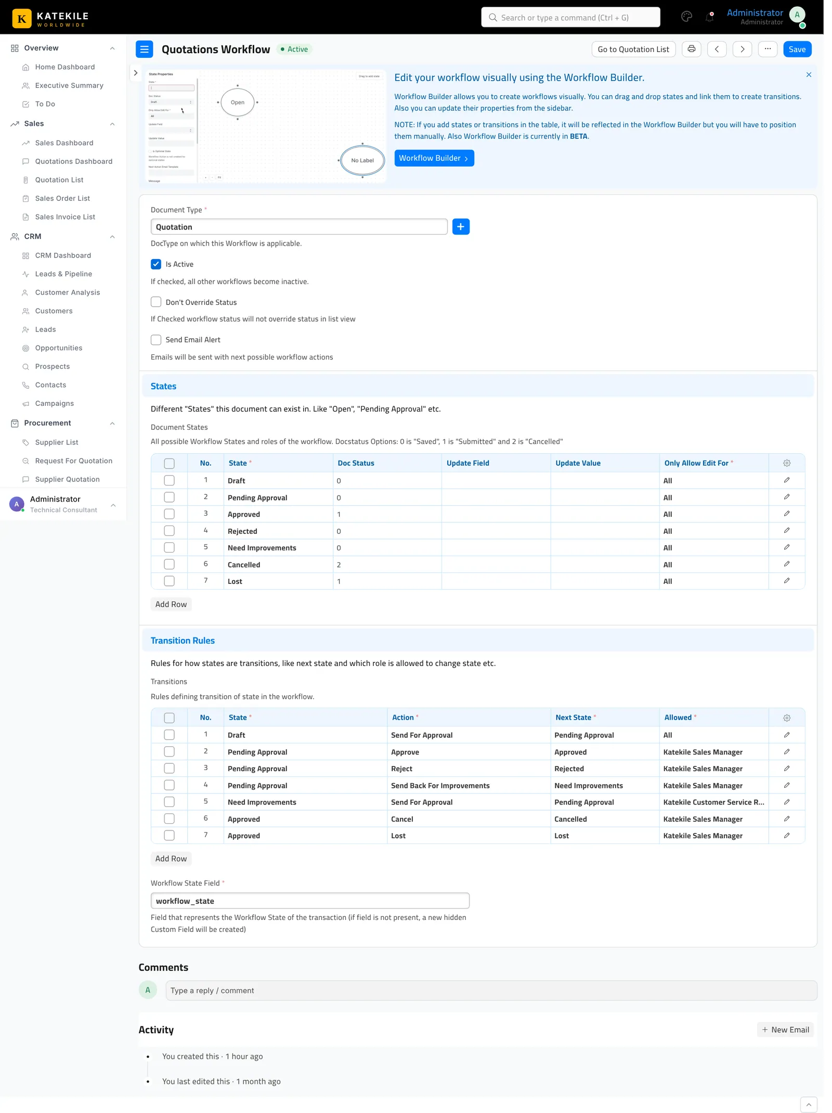Click the scroll-to-top arrow button
Image resolution: width=832 pixels, height=1113 pixels.
pos(809,1104)
